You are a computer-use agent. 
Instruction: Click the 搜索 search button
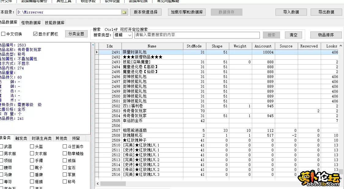point(271,35)
